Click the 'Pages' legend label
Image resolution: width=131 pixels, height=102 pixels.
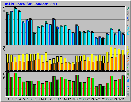[128, 31]
